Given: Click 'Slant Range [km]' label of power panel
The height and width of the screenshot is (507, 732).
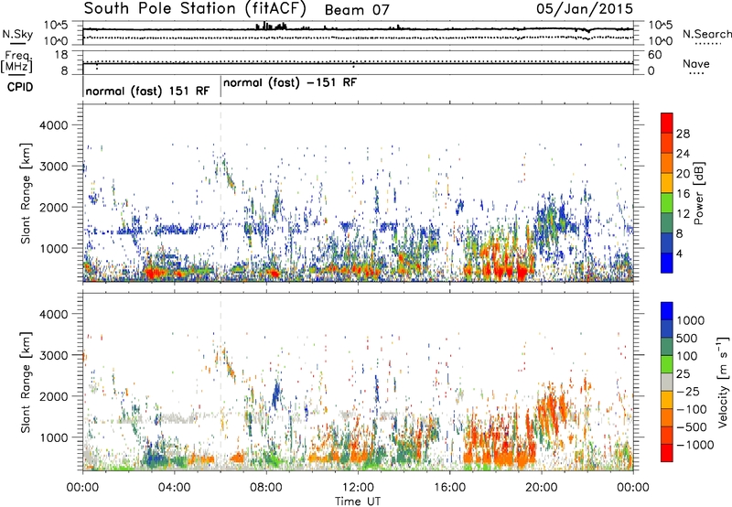Looking at the screenshot, I should pyautogui.click(x=26, y=193).
